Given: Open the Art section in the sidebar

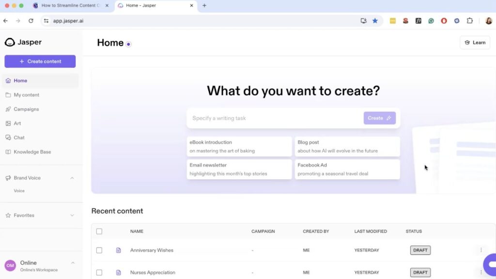Looking at the screenshot, I should pyautogui.click(x=17, y=123).
